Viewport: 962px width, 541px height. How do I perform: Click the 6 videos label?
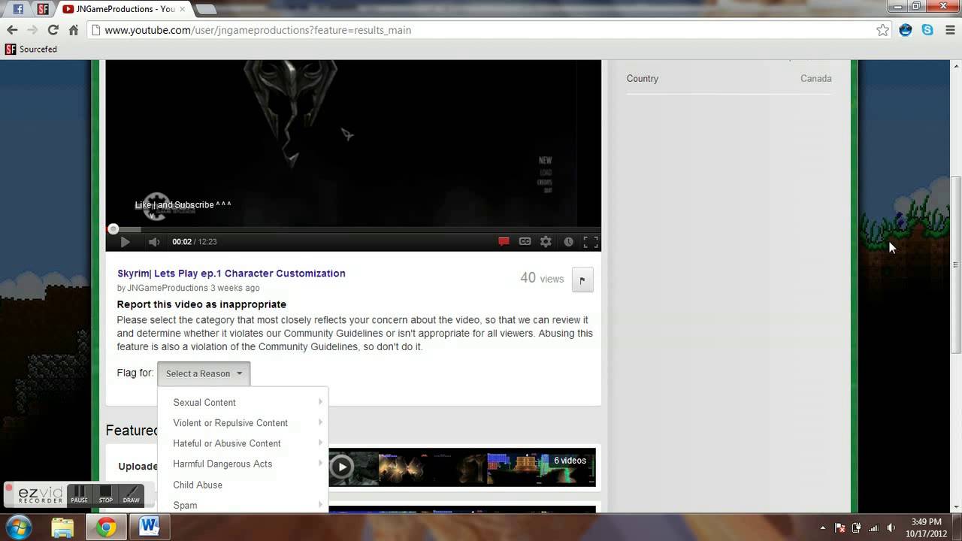tap(570, 461)
